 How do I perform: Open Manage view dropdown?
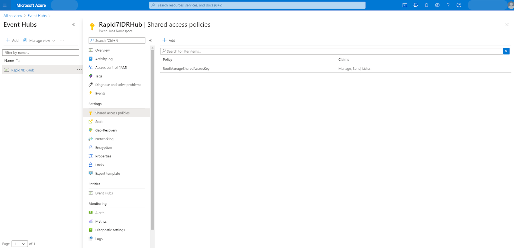[x=39, y=40]
